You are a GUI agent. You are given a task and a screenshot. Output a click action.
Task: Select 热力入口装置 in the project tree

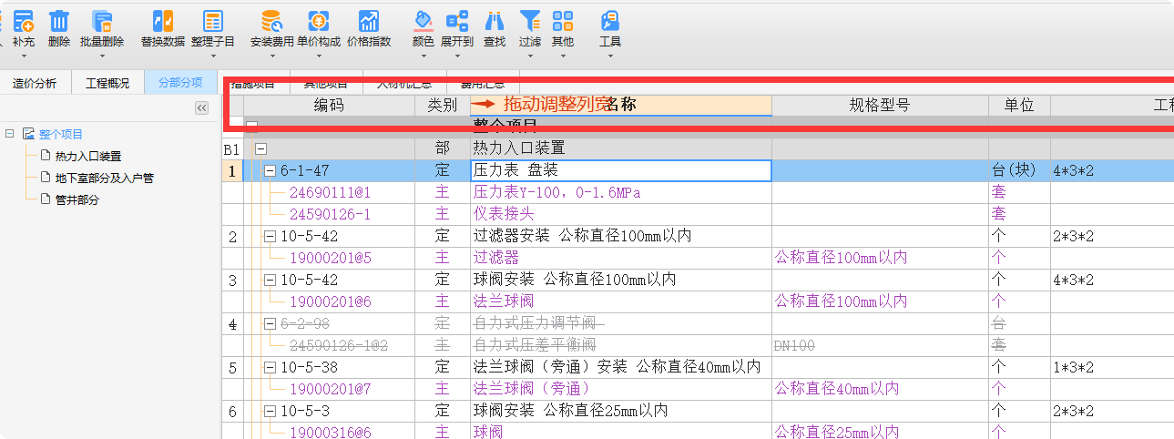coord(88,156)
